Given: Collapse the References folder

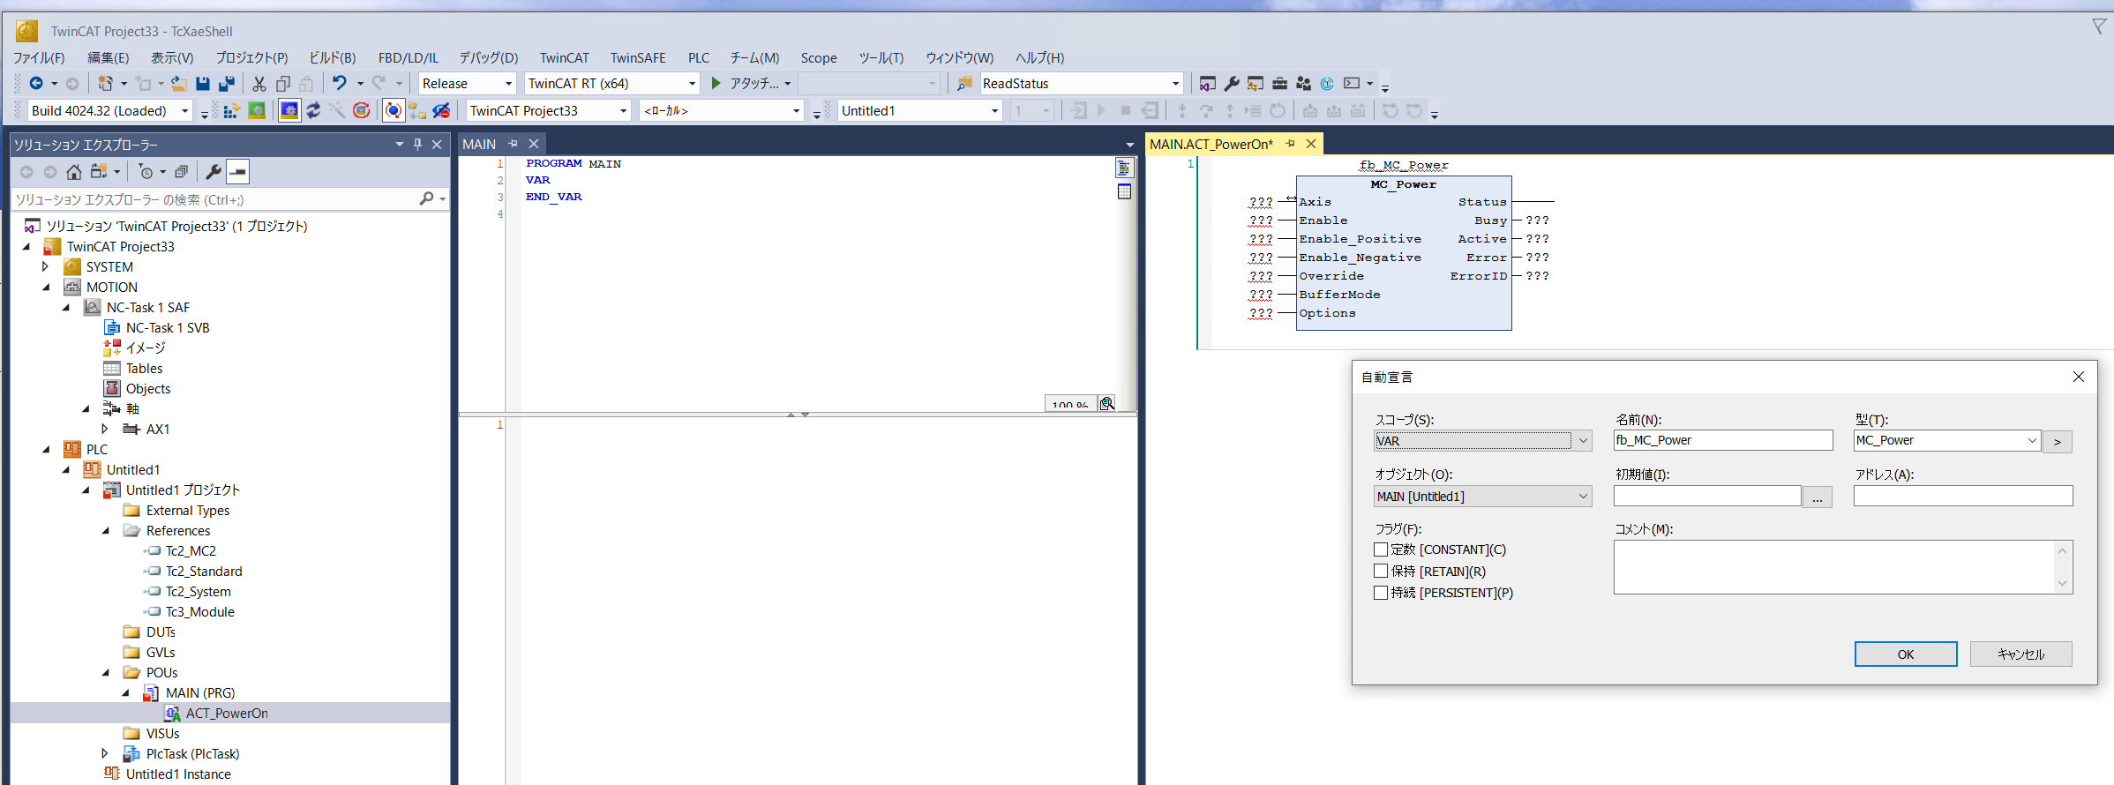Looking at the screenshot, I should [105, 530].
